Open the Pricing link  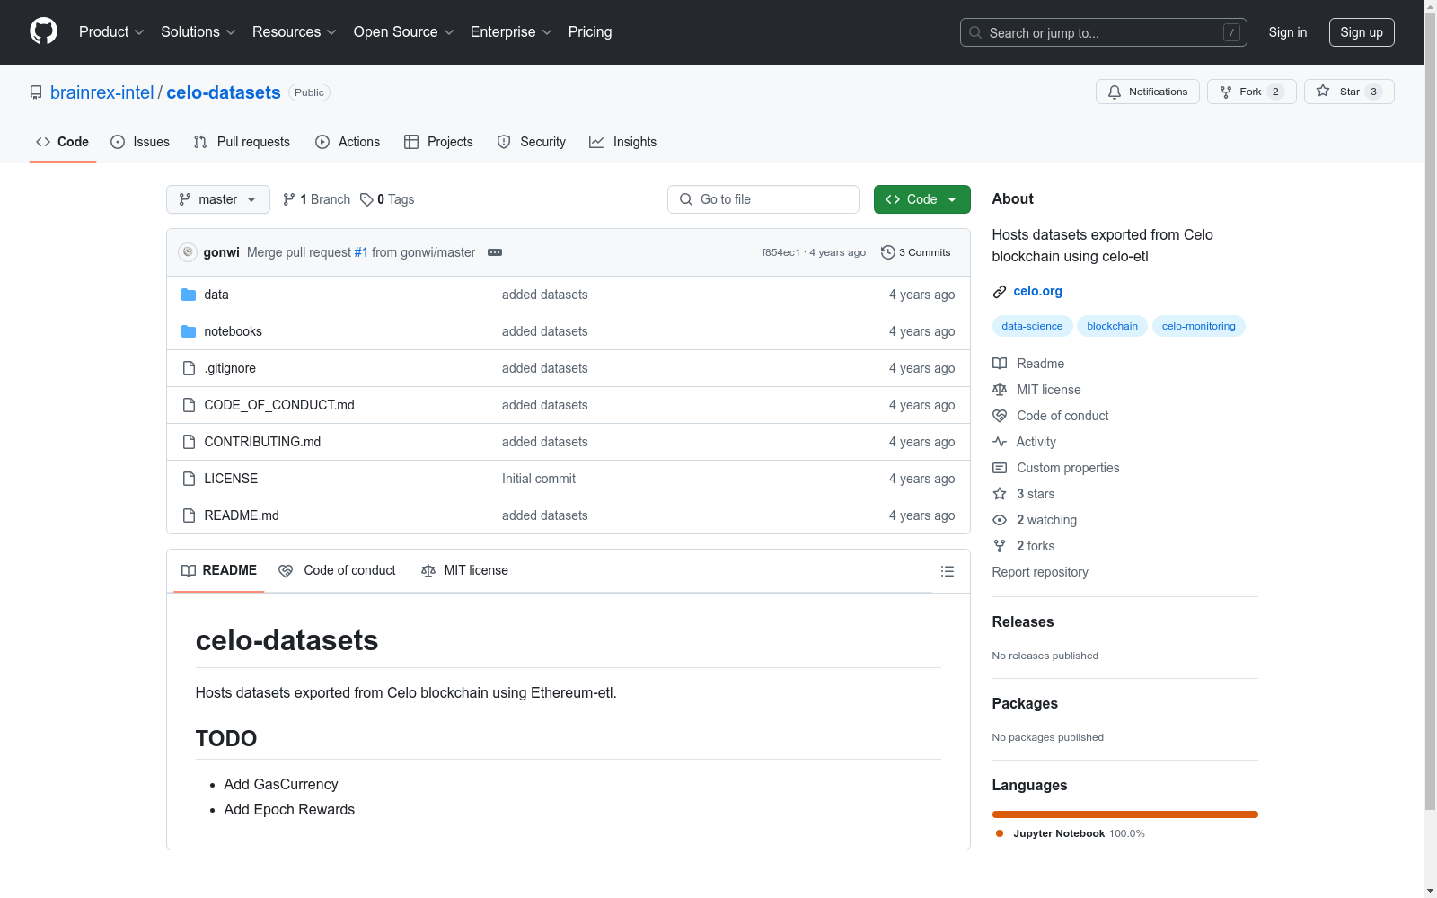[590, 32]
